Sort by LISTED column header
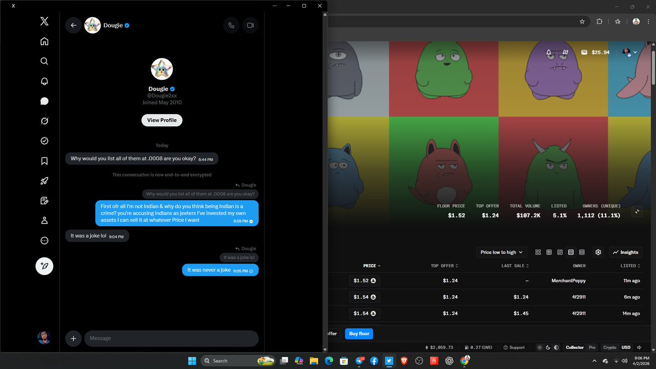This screenshot has height=369, width=656. tap(630, 266)
